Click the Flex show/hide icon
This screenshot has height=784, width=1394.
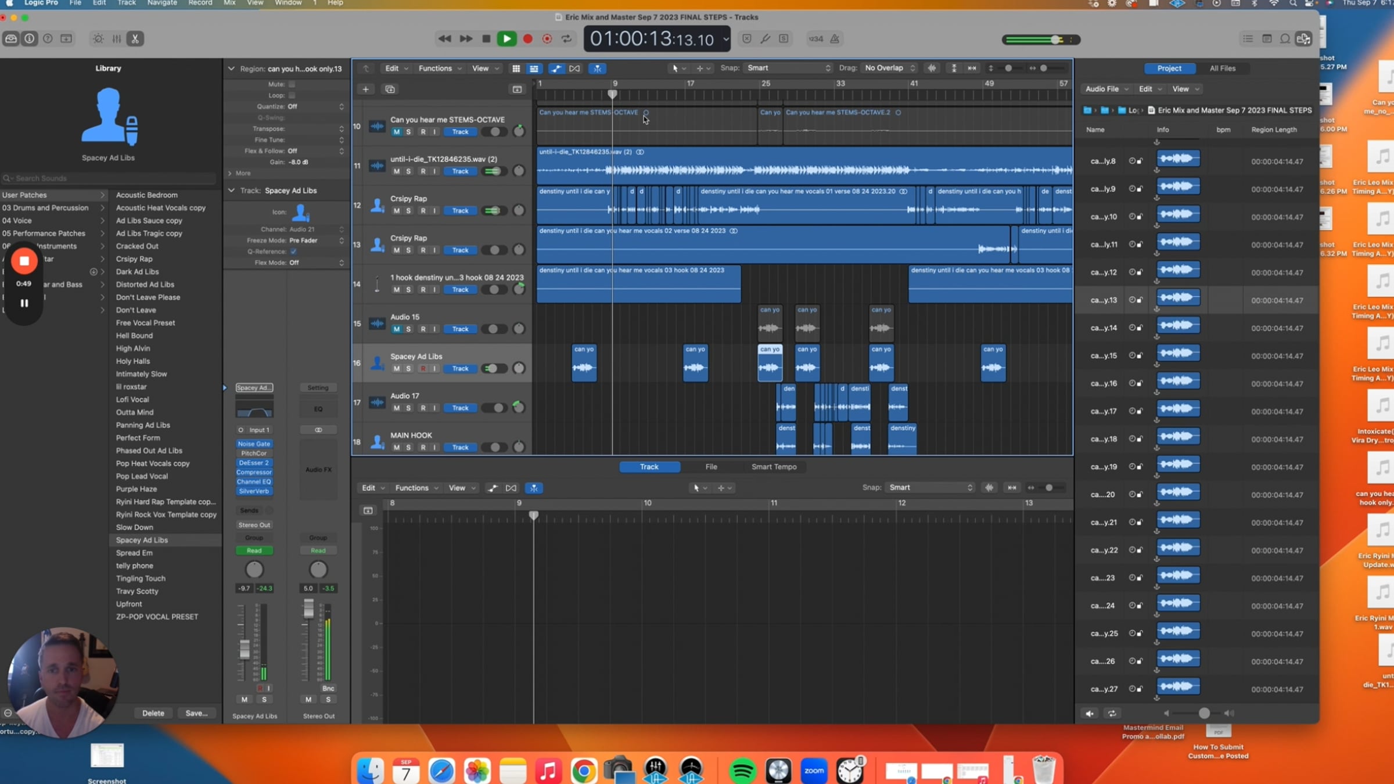click(574, 69)
